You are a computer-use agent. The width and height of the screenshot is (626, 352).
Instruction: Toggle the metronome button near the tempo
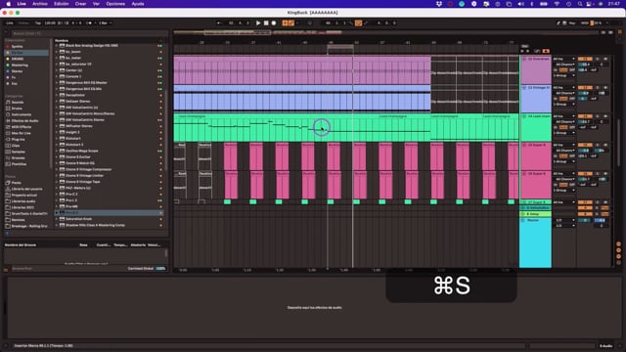[x=89, y=23]
